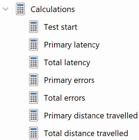Click the Primary latency calculator icon
Viewport: 139px width, 140px height.
point(34,44)
